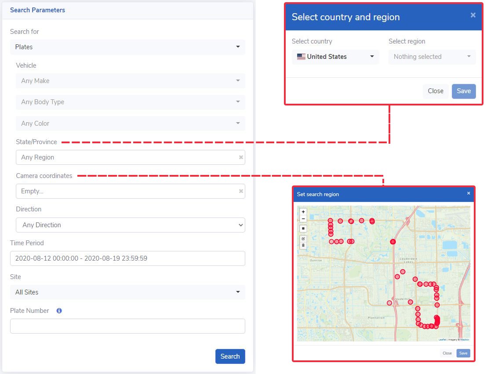Click the Plate Number info icon

(x=59, y=311)
